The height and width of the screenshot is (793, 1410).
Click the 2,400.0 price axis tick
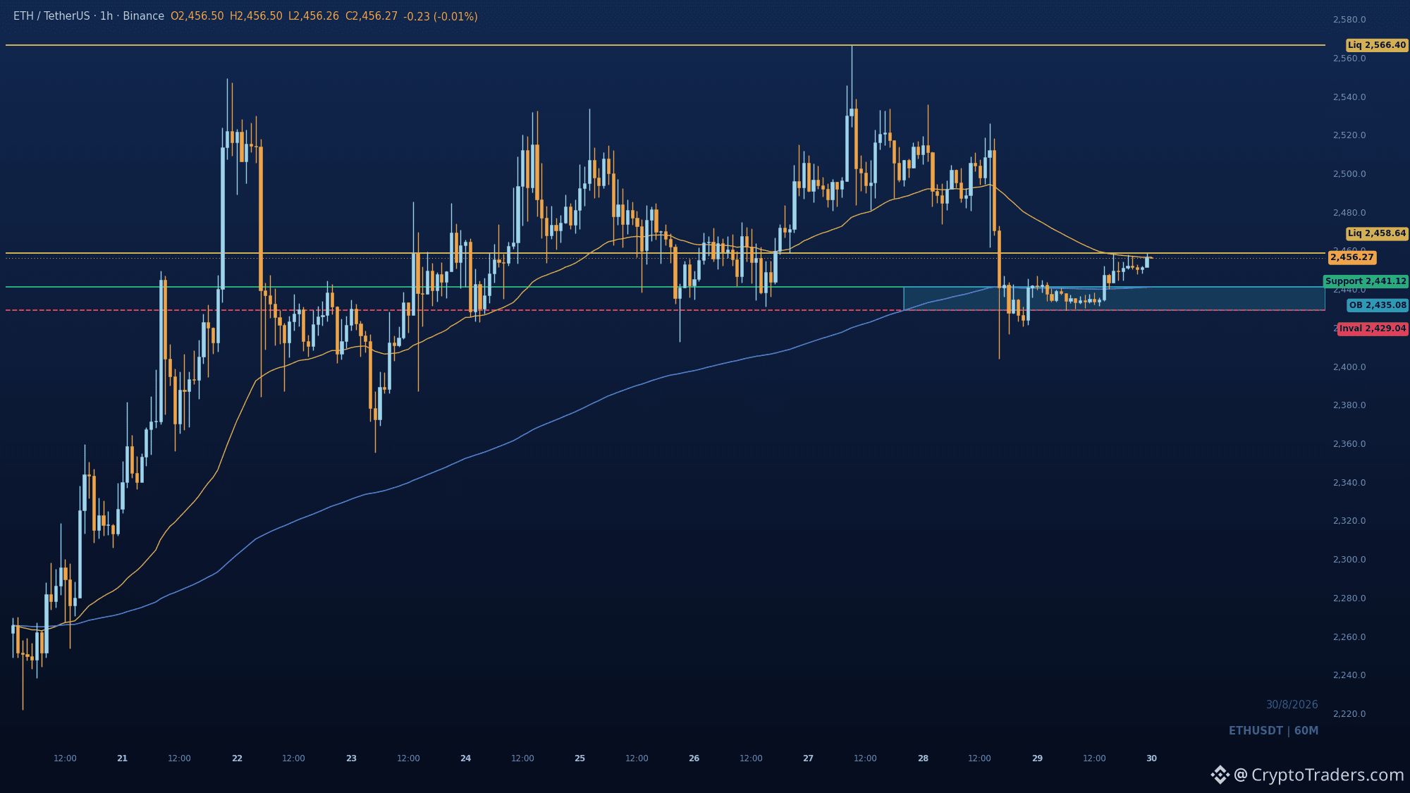1349,367
